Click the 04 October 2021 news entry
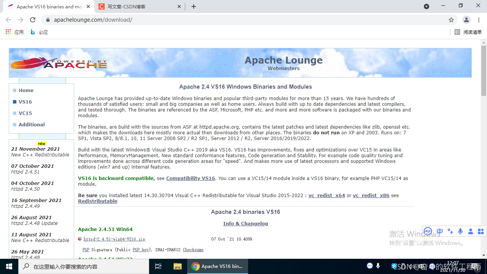This screenshot has width=487, height=274. click(x=32, y=186)
